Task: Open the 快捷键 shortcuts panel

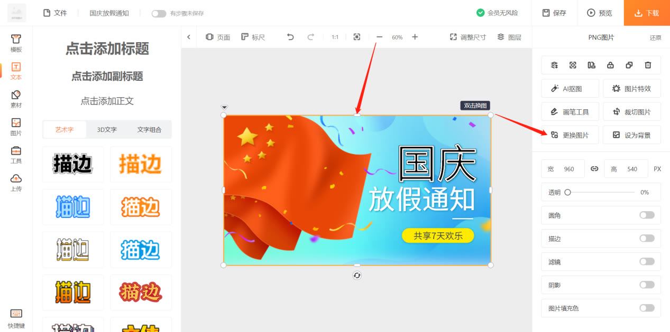Action: pyautogui.click(x=16, y=317)
